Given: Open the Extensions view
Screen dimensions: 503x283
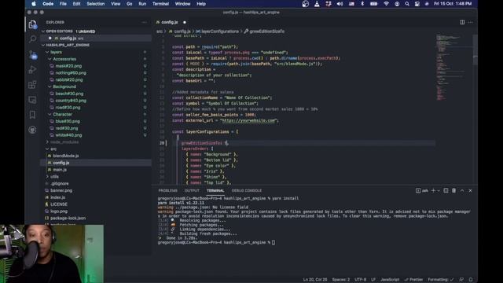Looking at the screenshot, I should pos(32,85).
